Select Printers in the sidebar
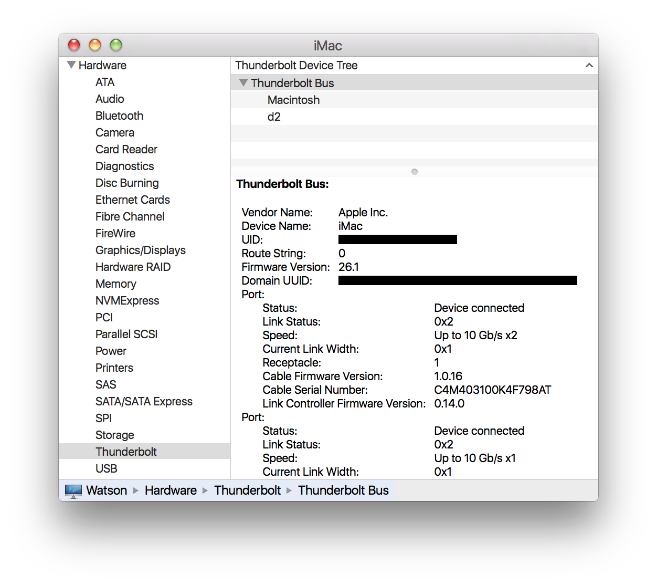657x585 pixels. [144, 368]
